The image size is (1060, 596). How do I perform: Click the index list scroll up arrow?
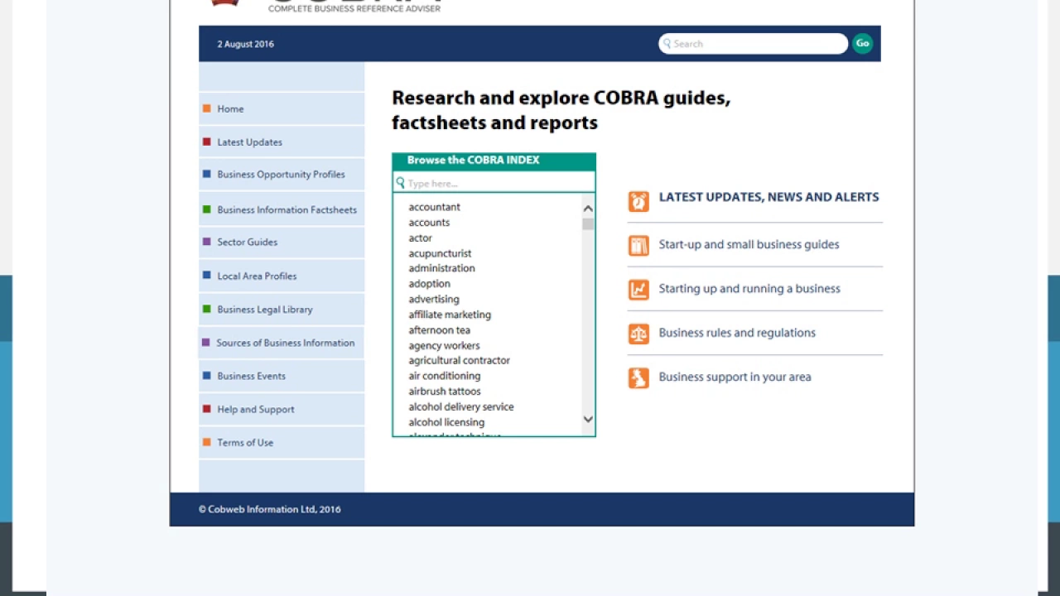[x=588, y=209]
